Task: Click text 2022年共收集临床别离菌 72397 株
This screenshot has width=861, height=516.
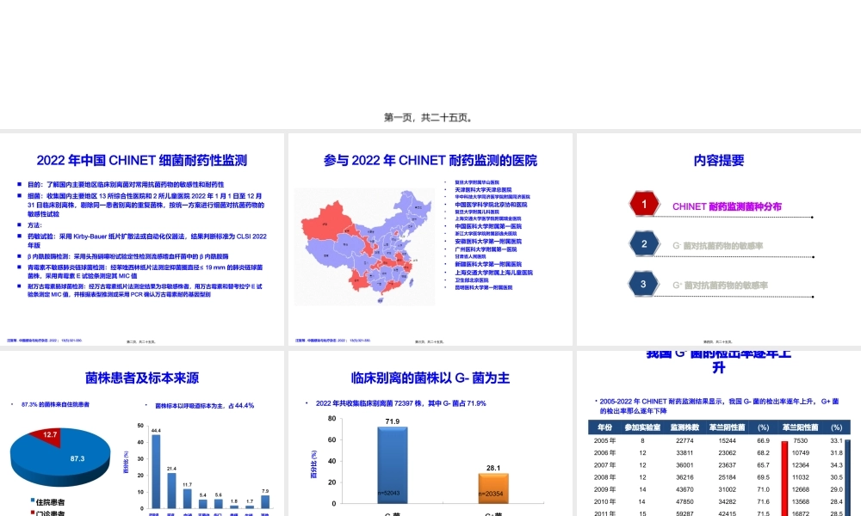Action: point(370,403)
